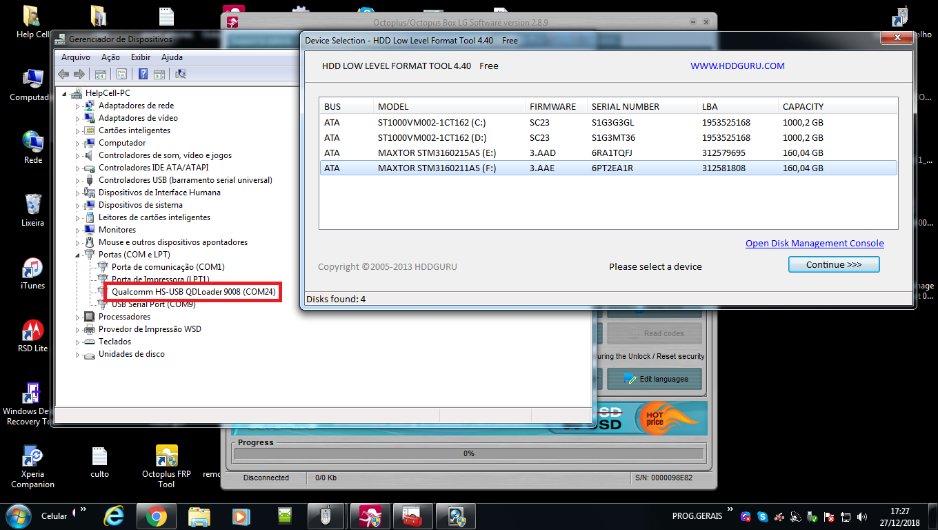Click the show/hide action pane toolbar icon

coord(159,74)
